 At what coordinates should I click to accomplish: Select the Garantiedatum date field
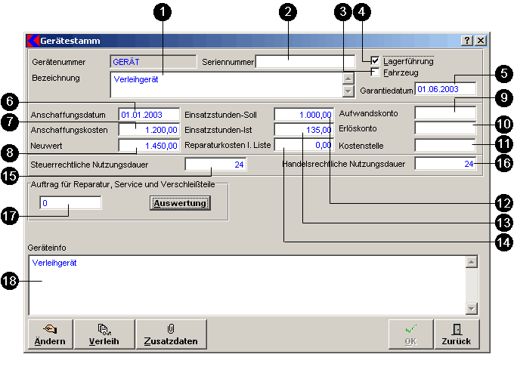(x=446, y=91)
